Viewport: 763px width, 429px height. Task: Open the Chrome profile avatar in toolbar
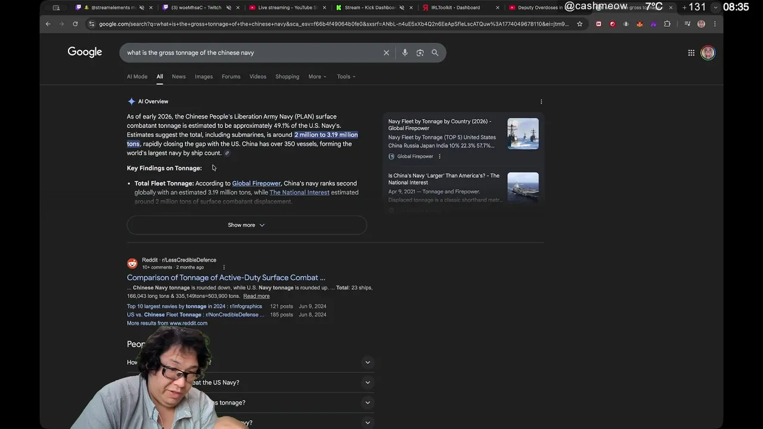tap(701, 24)
